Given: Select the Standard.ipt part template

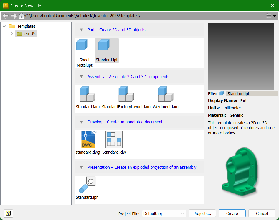Looking at the screenshot, I should (106, 49).
